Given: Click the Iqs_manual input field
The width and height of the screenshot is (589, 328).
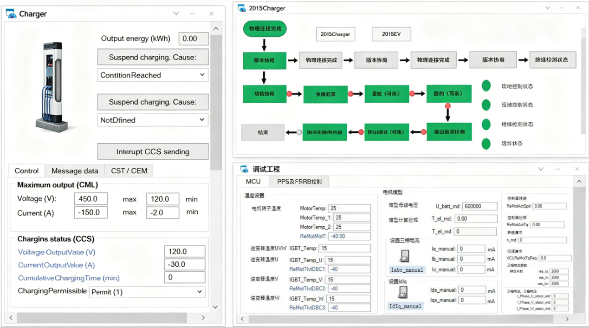Looking at the screenshot, I should (471, 300).
